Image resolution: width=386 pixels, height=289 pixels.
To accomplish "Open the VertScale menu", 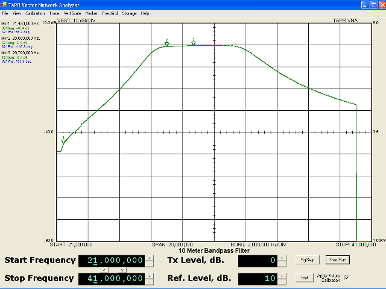I will click(72, 13).
